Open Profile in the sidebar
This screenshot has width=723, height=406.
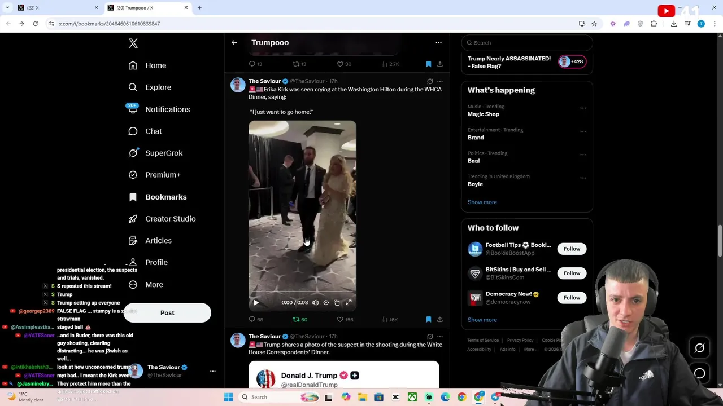(148, 262)
